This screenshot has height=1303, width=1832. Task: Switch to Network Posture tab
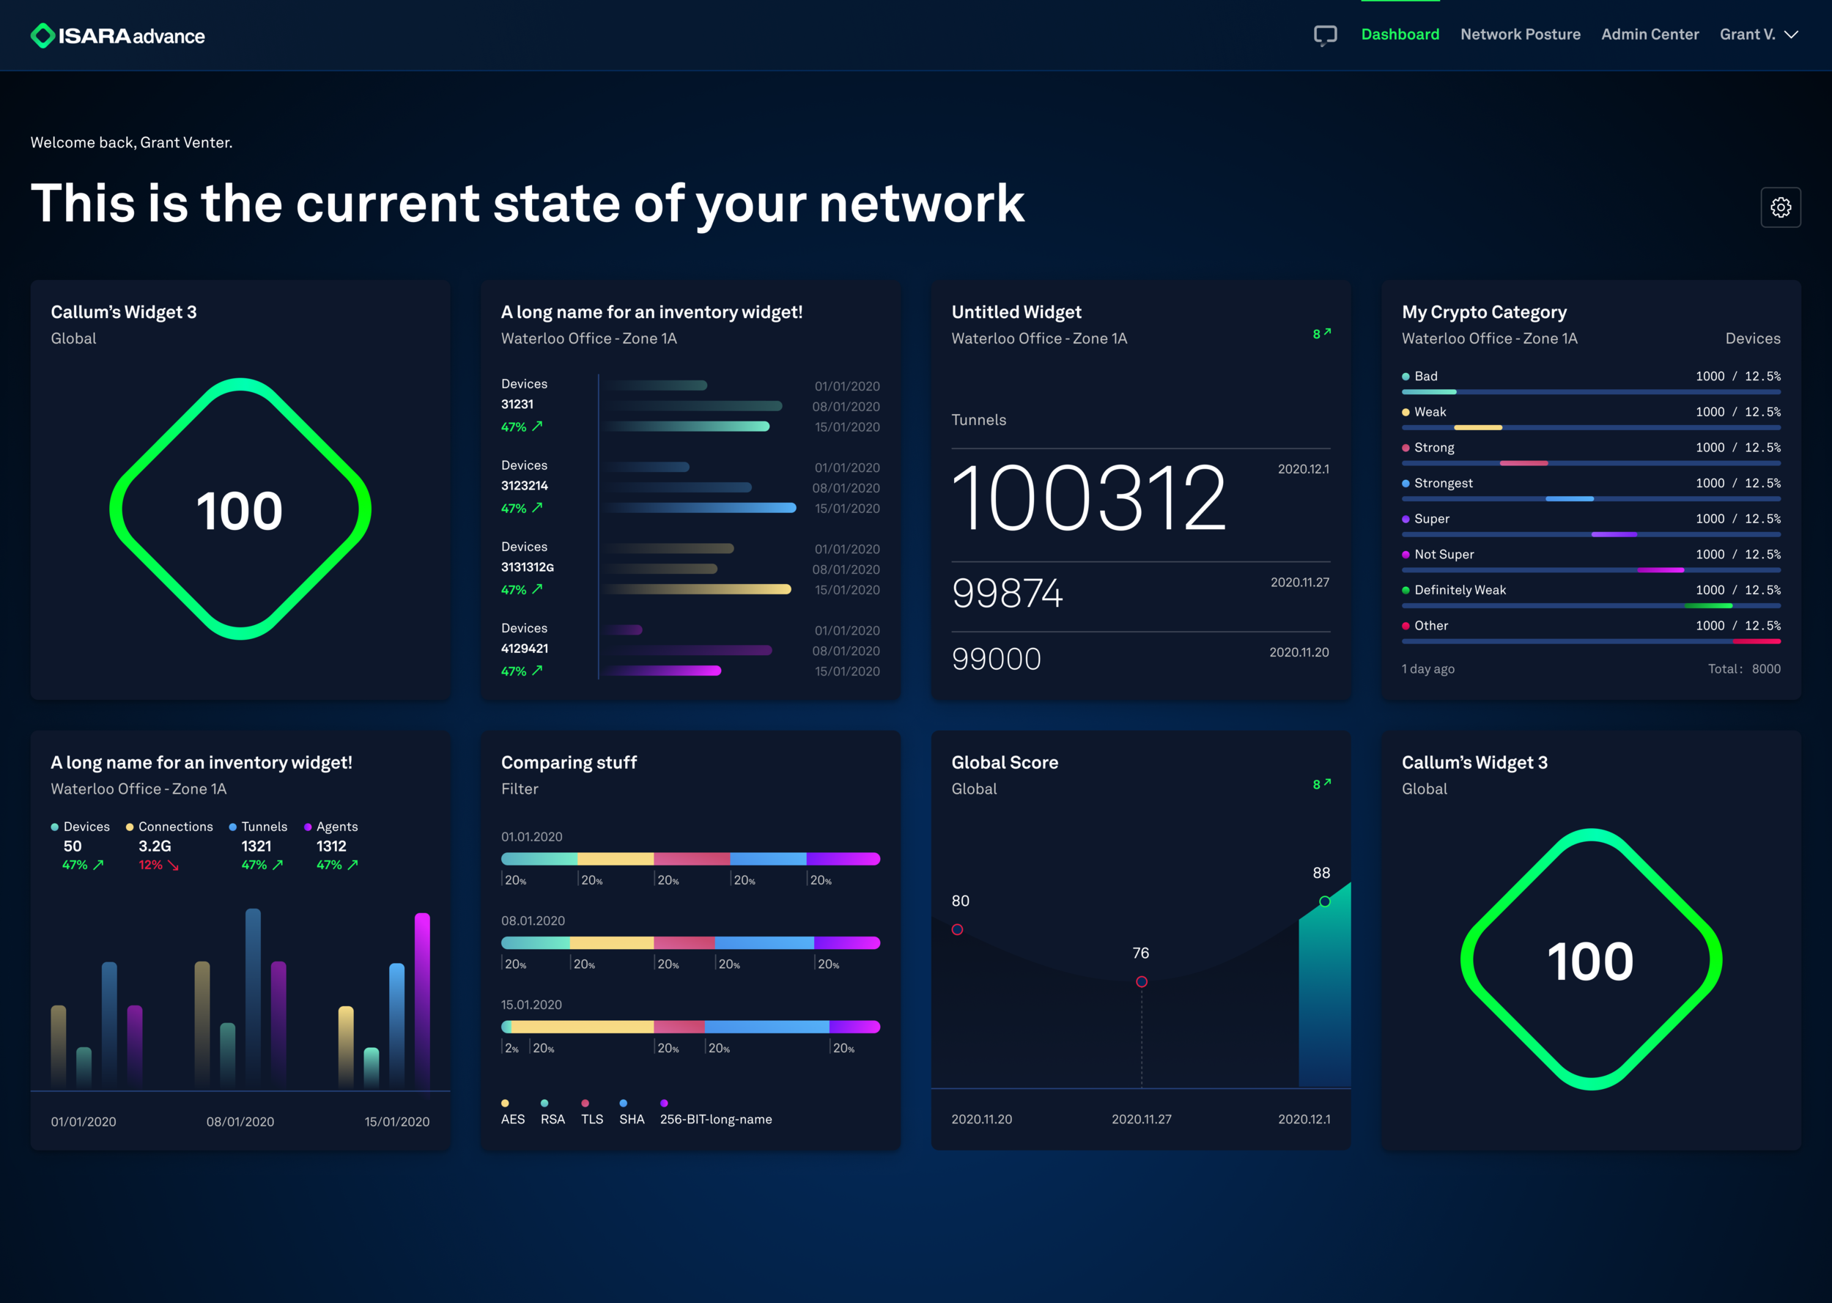tap(1519, 34)
